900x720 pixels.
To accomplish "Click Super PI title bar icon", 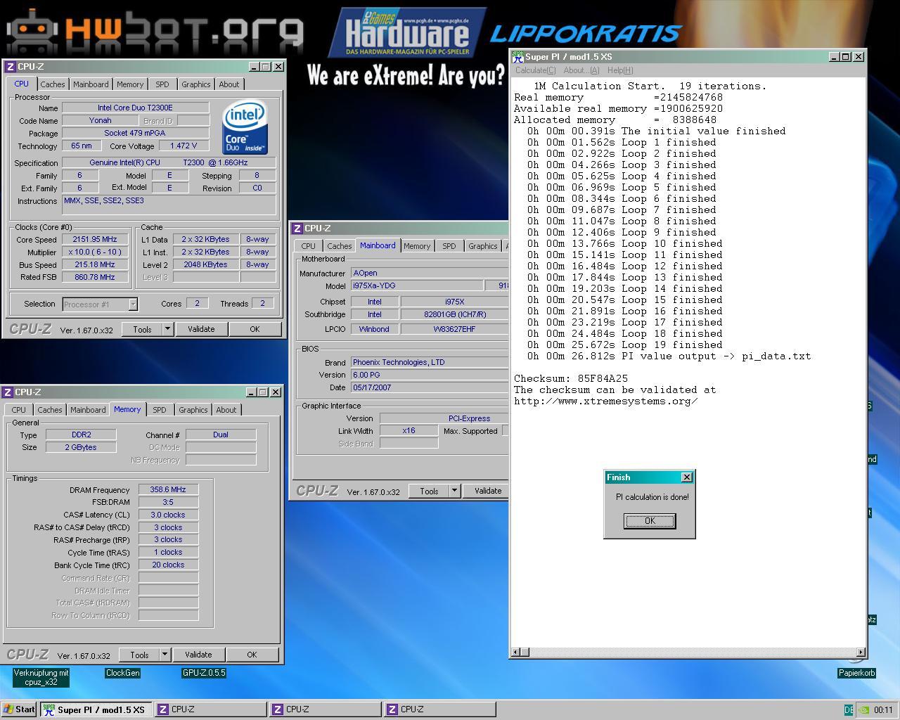I will (x=518, y=57).
